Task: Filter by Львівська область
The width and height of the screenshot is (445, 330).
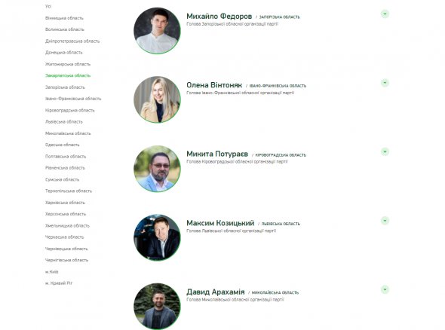Action: point(64,121)
